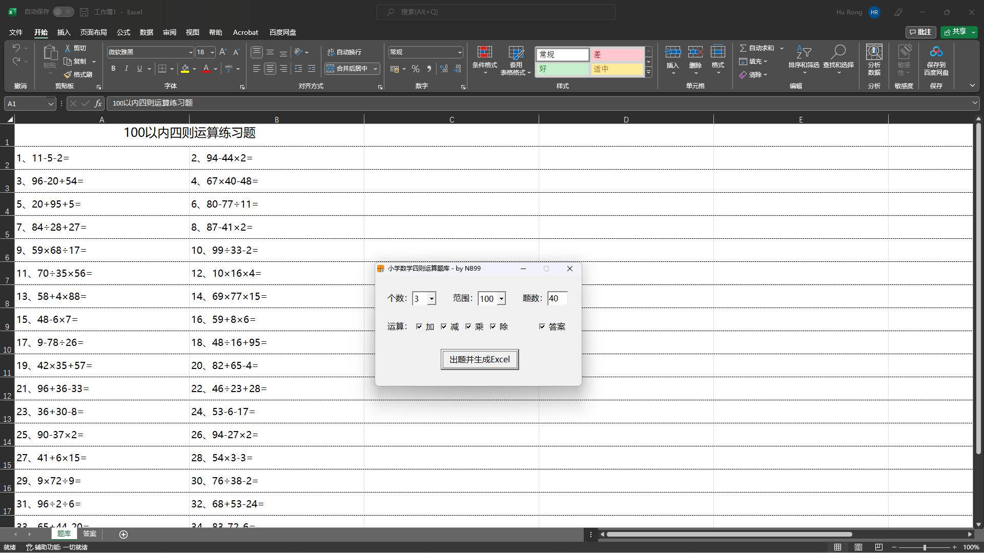
Task: Click the Analyze Data icon
Action: [874, 53]
